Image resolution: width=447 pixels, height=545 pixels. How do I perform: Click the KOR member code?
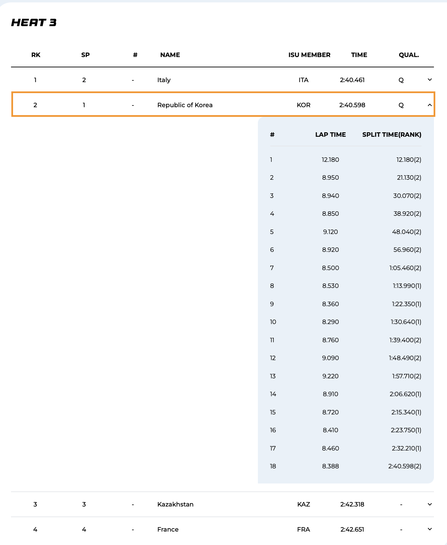[303, 105]
